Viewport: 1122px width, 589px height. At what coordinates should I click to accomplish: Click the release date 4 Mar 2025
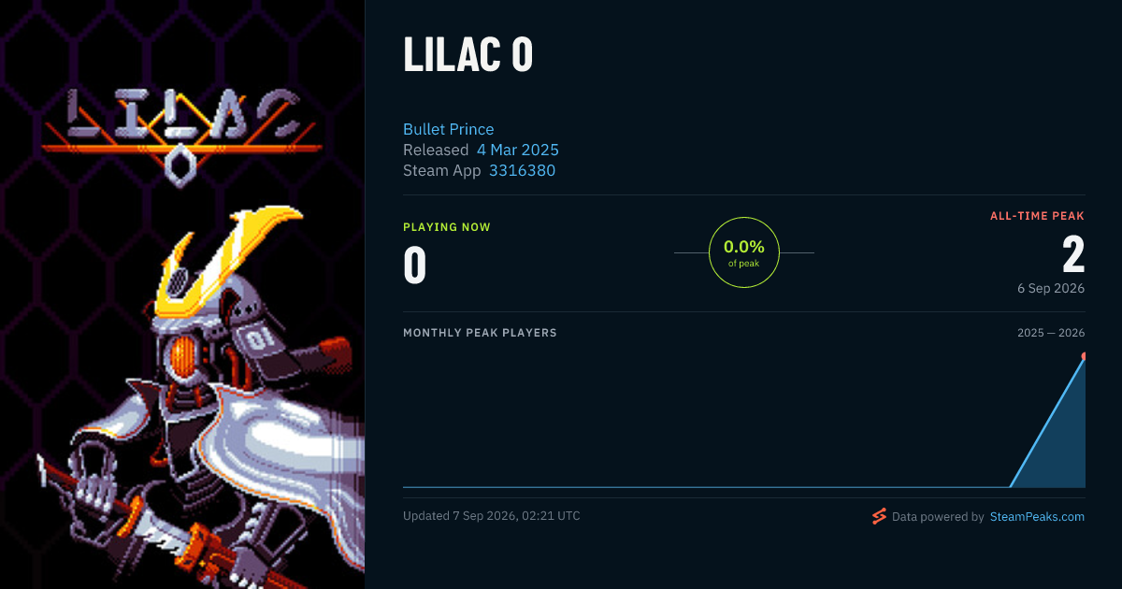click(x=518, y=150)
